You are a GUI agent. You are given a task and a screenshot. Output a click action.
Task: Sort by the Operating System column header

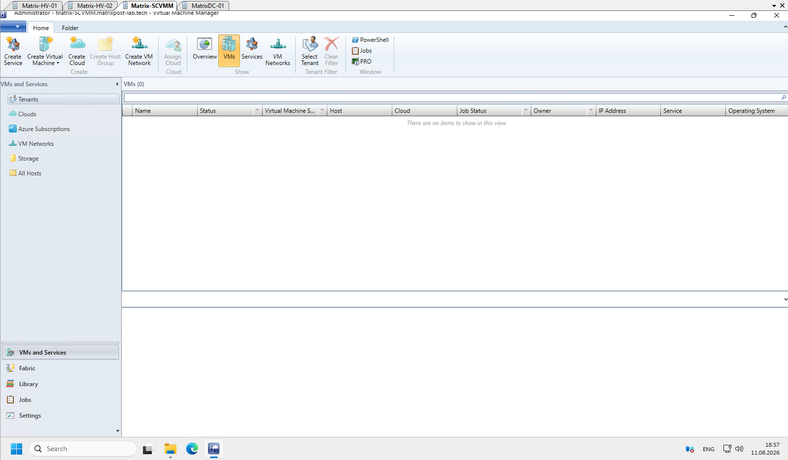pyautogui.click(x=757, y=111)
